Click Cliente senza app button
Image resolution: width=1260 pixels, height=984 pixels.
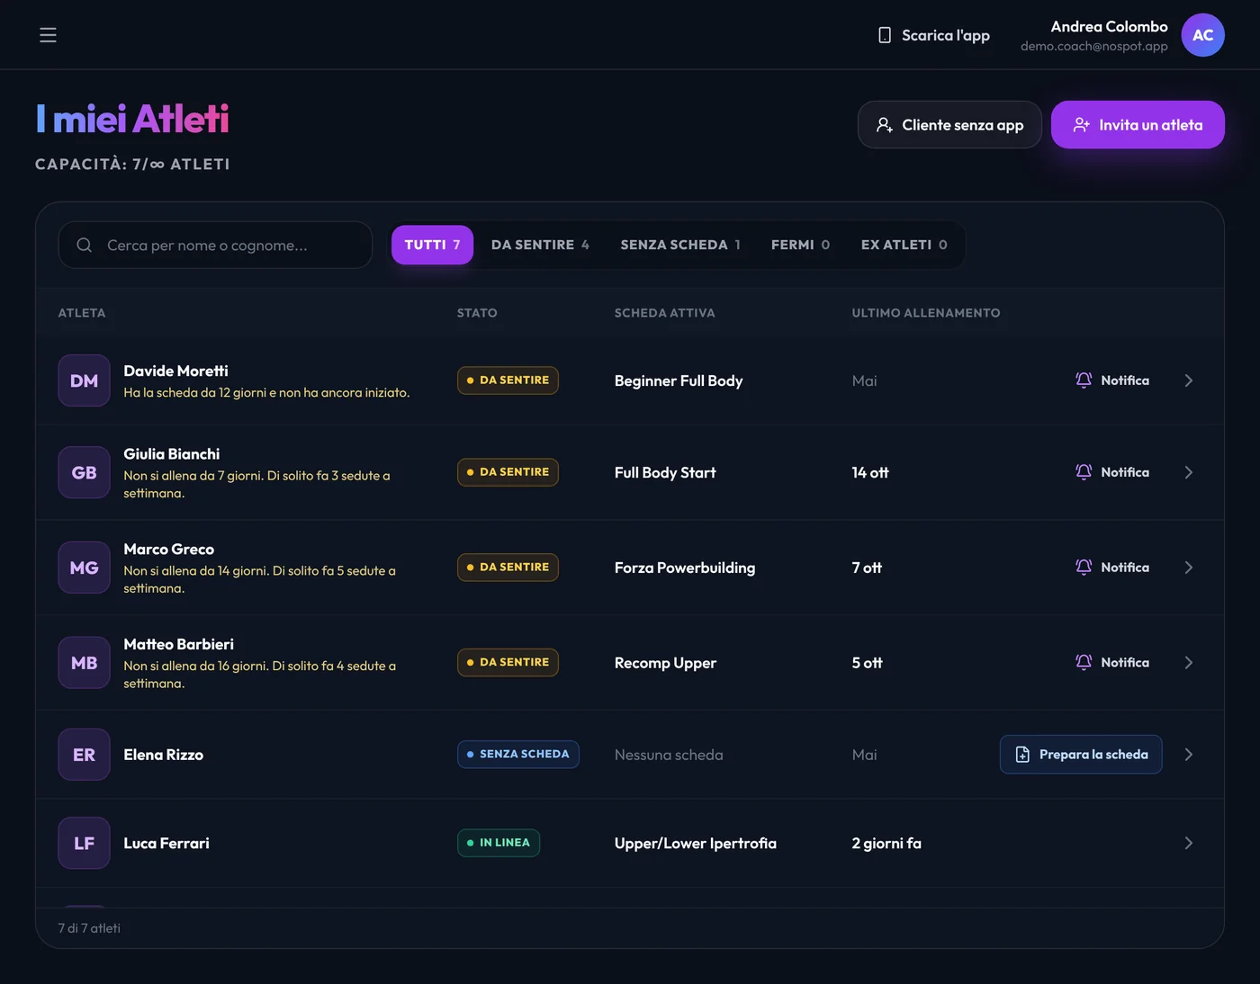click(949, 125)
